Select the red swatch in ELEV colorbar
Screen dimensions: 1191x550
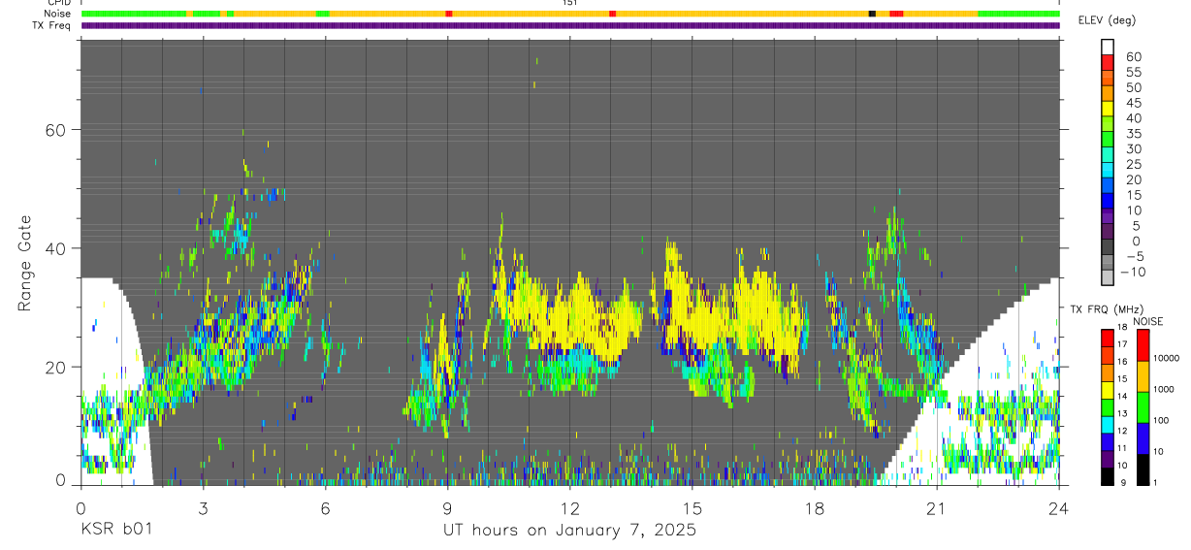coord(1108,61)
